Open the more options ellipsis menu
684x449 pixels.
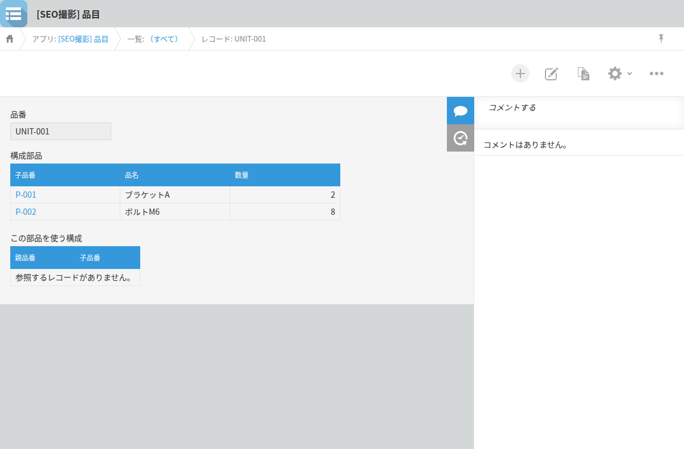click(657, 74)
